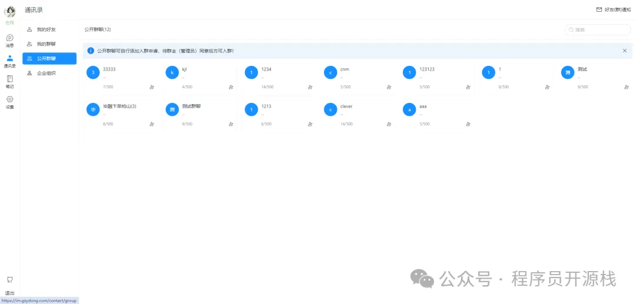
Task: Click join-group icon on the 33333 card
Action: click(x=152, y=87)
